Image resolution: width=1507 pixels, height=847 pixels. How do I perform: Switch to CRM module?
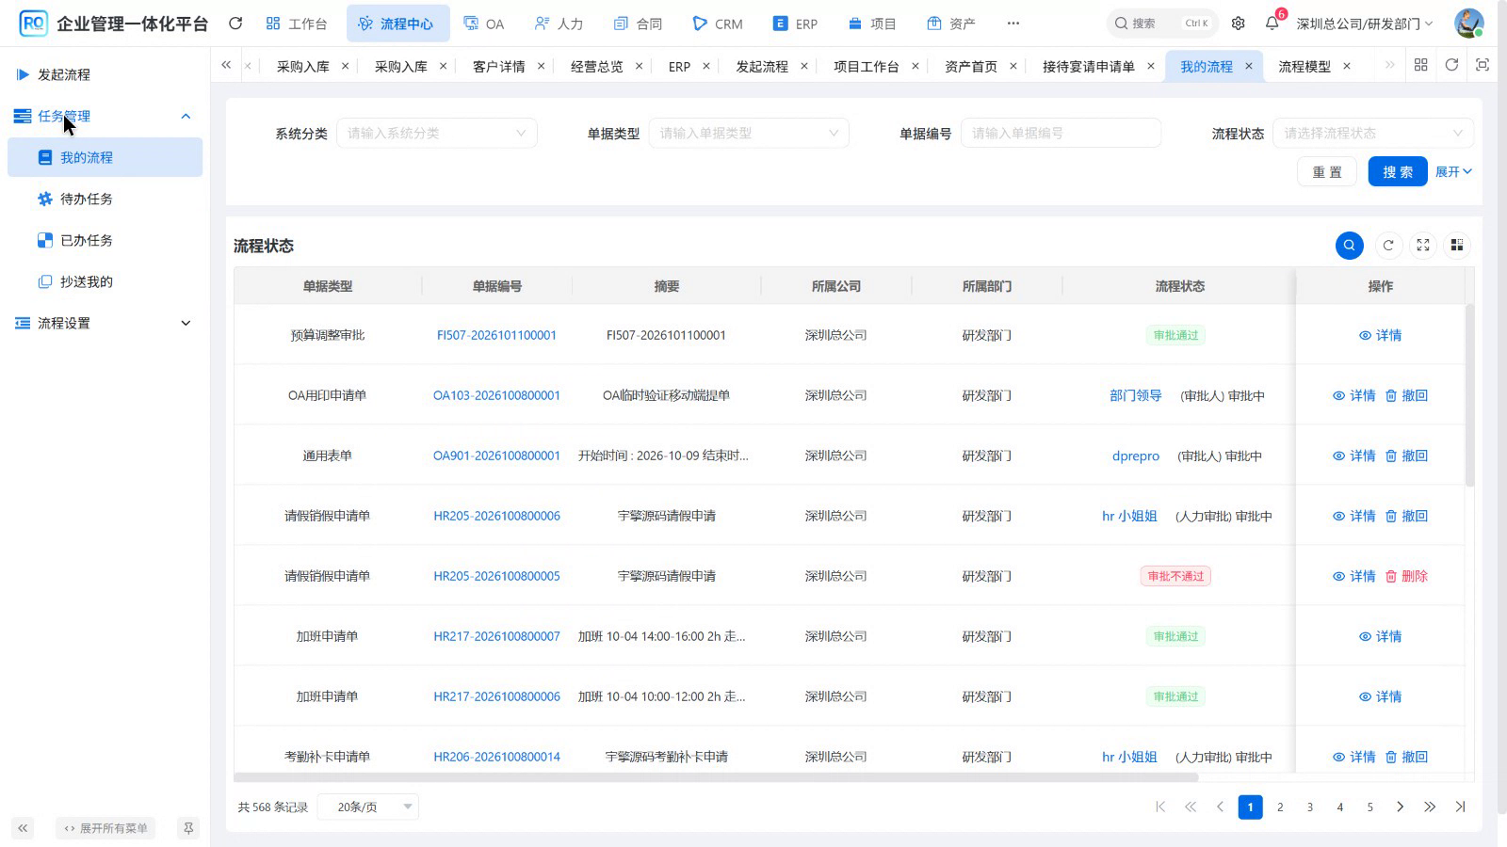click(718, 24)
